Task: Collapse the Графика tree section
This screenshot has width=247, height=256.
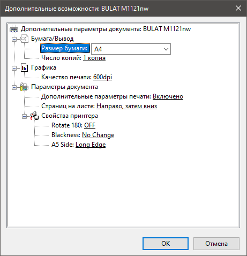Action: click(x=14, y=68)
